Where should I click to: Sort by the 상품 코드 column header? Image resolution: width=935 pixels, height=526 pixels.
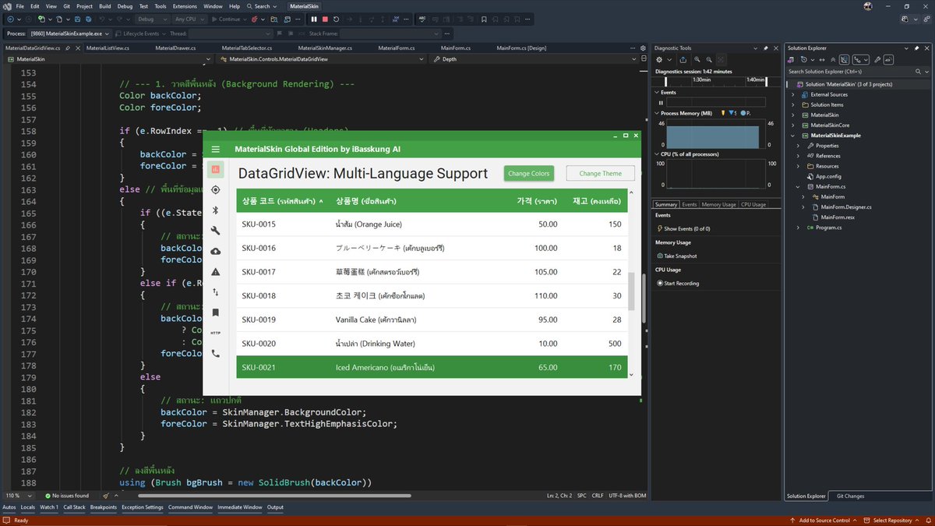[283, 201]
